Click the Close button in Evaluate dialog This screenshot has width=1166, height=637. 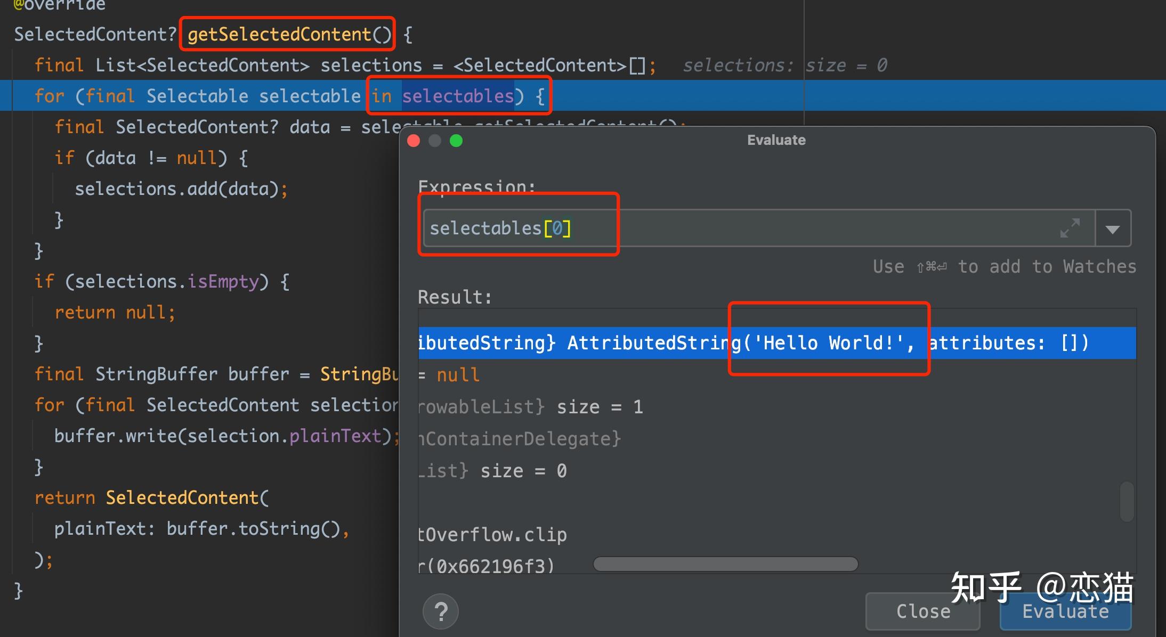[x=922, y=611]
